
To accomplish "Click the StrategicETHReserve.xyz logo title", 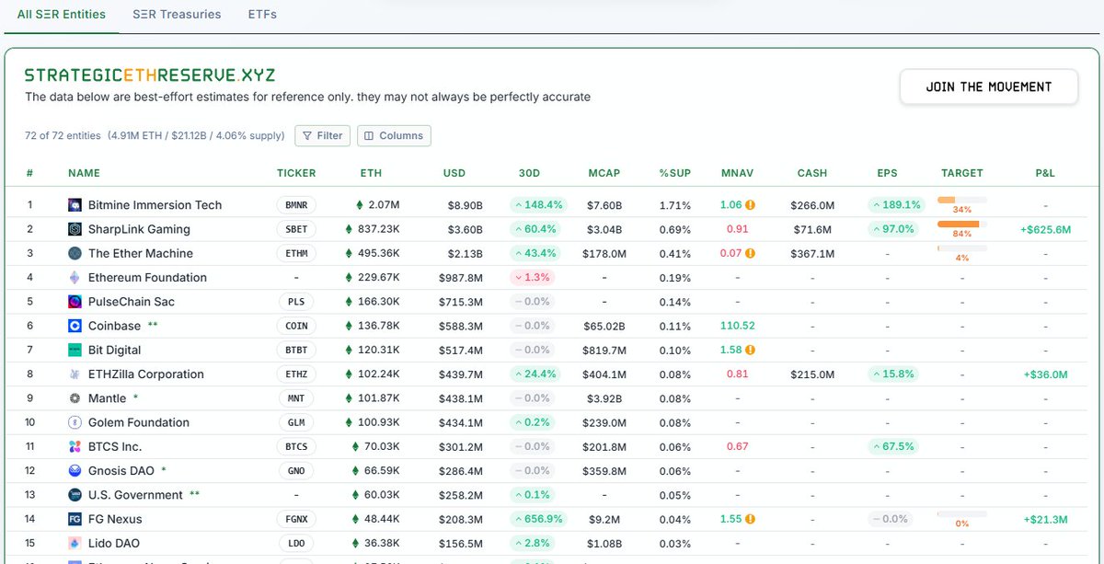I will (x=150, y=75).
